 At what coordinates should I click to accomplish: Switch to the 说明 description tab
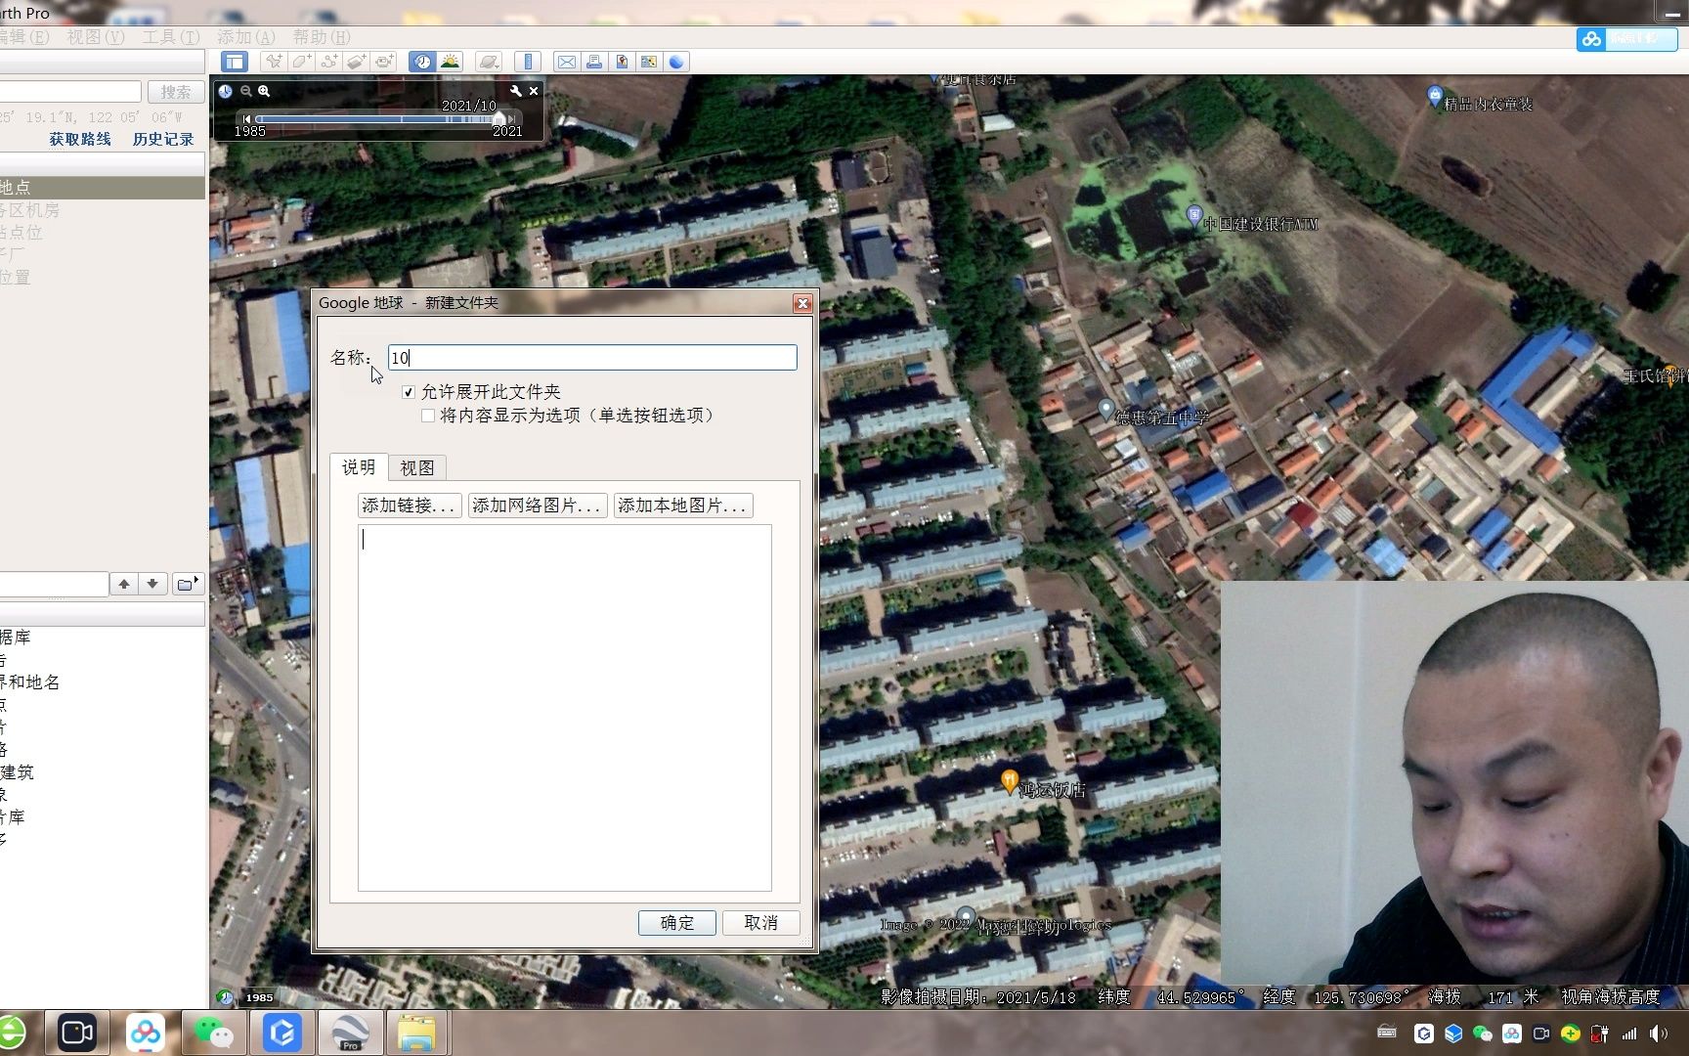pos(359,467)
